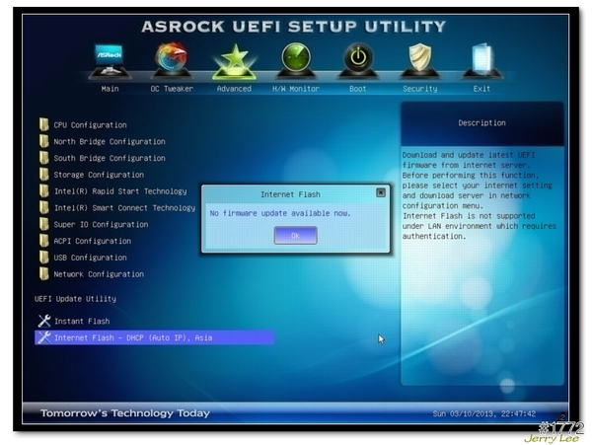This screenshot has width=592, height=445.
Task: Switch to the H/W Monitor tab label
Action: click(x=296, y=89)
